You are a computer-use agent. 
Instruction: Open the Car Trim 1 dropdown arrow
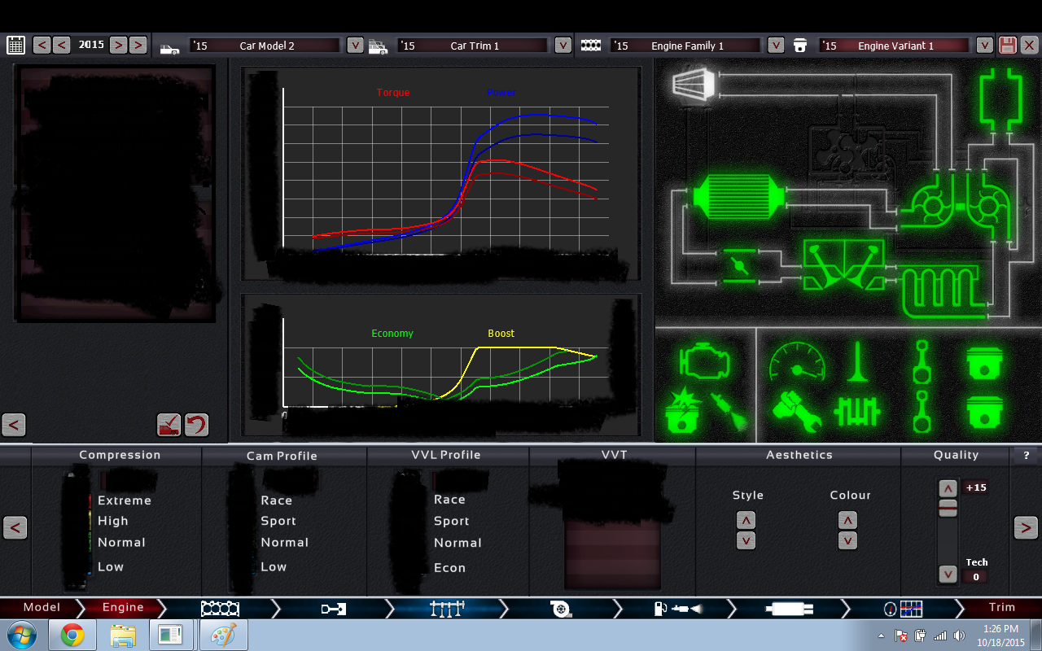pyautogui.click(x=563, y=45)
